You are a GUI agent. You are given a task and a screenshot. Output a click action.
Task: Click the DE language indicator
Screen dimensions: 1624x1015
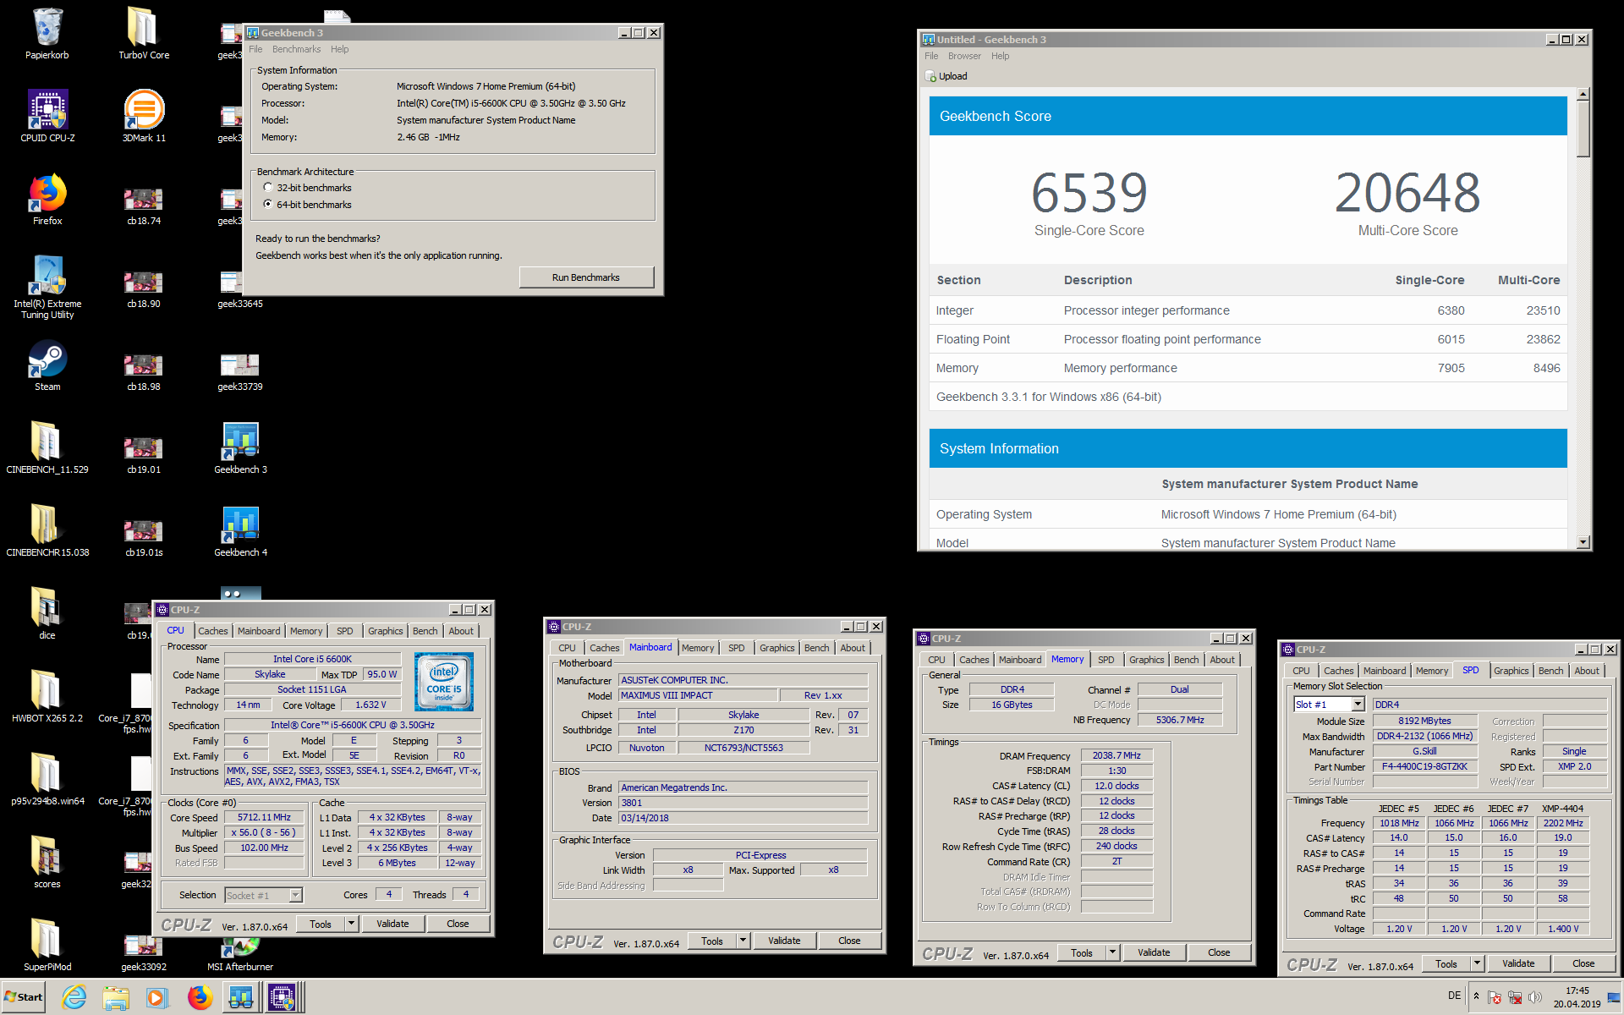pos(1454,996)
